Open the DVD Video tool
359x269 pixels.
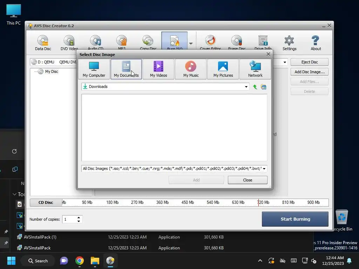pos(69,43)
